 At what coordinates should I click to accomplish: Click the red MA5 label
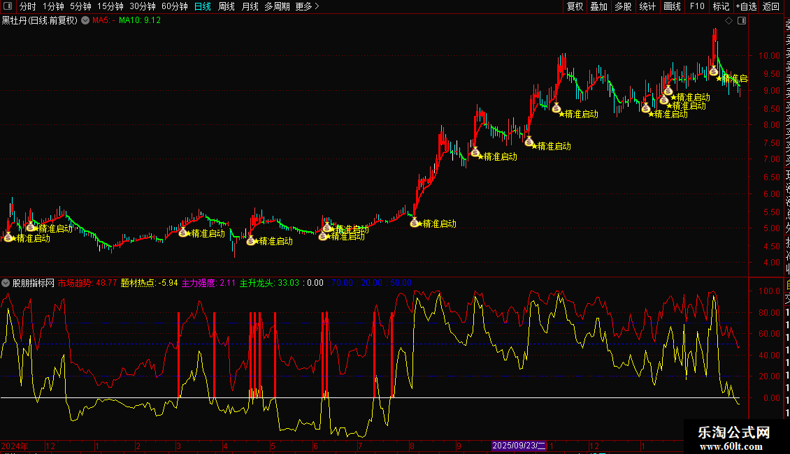tap(103, 20)
